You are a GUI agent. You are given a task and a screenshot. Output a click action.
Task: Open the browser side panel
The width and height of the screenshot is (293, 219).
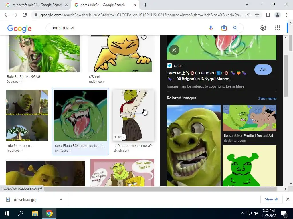coord(268,15)
